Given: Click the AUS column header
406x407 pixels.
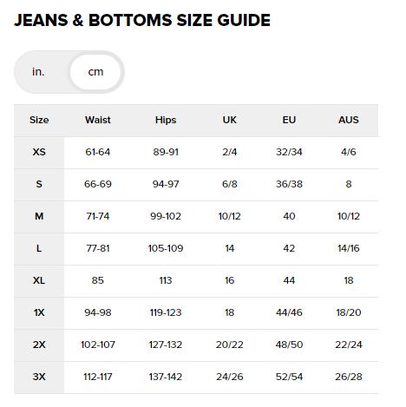Looking at the screenshot, I should (x=349, y=120).
